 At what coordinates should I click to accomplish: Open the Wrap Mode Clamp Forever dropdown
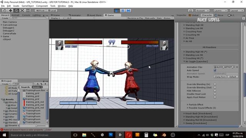tap(220, 77)
